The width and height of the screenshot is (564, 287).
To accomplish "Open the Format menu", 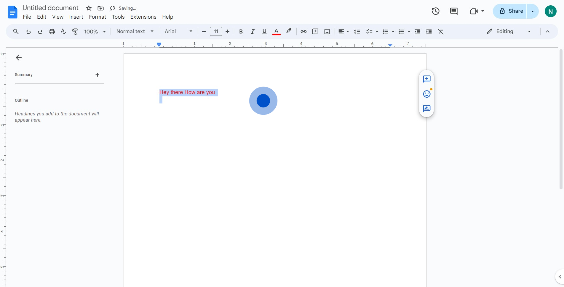I will click(98, 17).
